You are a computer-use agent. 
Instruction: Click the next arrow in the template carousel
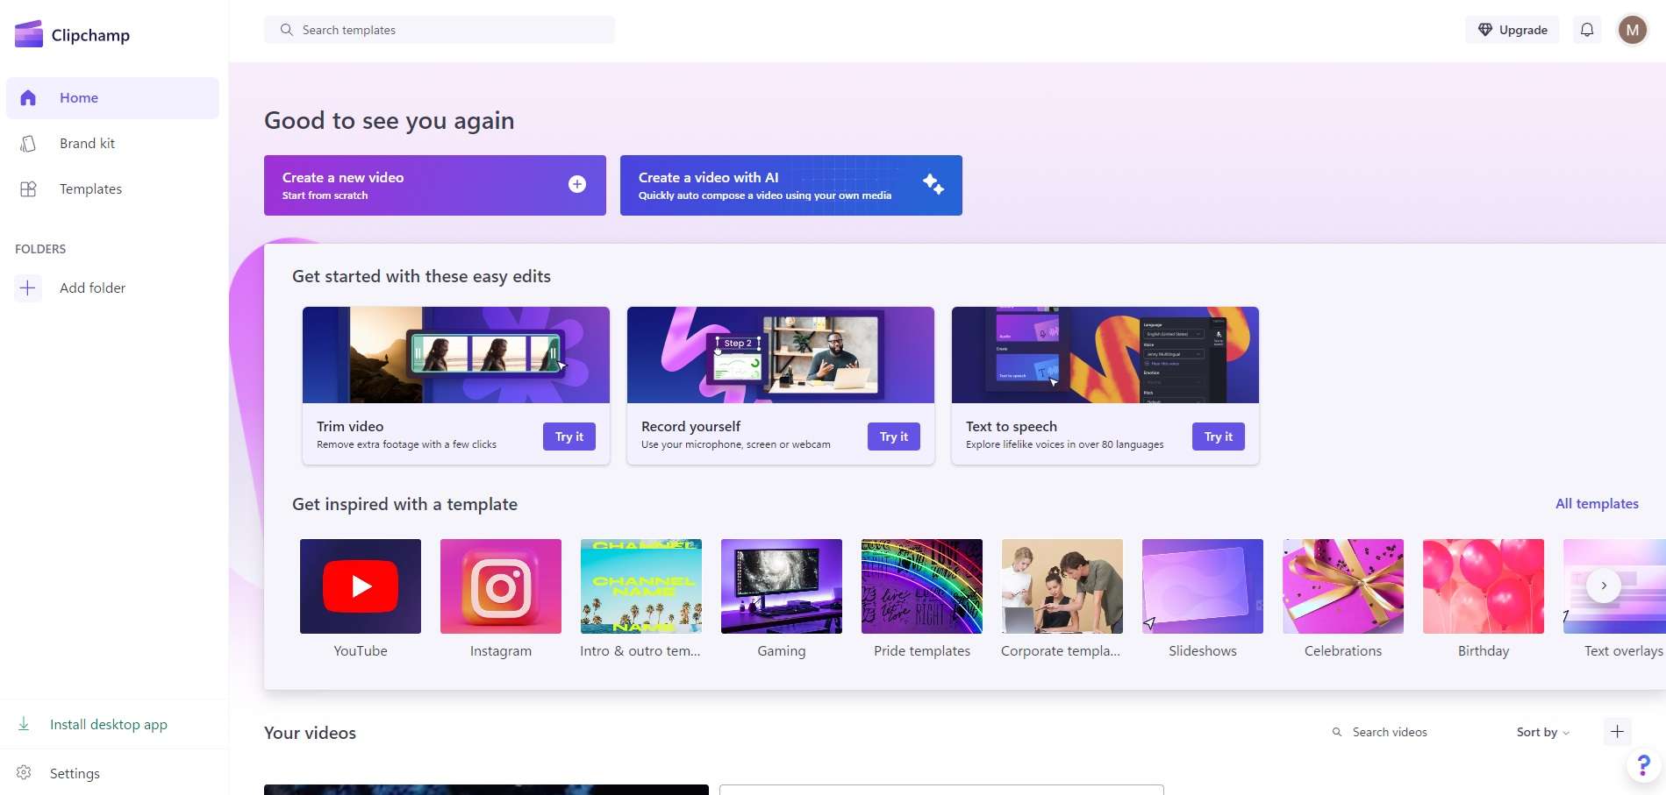(1604, 586)
